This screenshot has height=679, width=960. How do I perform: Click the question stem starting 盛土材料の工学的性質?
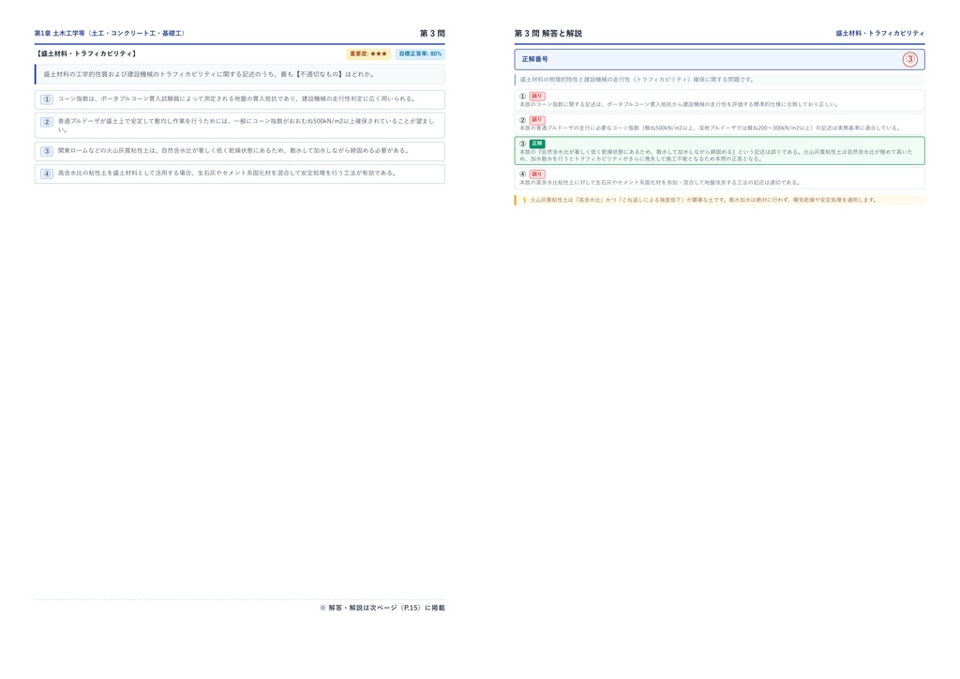(208, 74)
